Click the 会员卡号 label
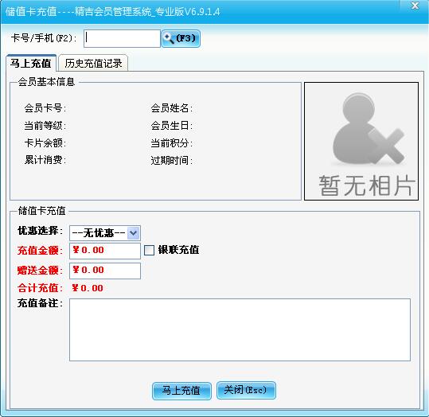 coord(45,108)
